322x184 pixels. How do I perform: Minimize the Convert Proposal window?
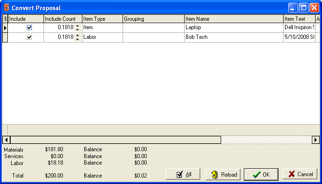[293, 8]
